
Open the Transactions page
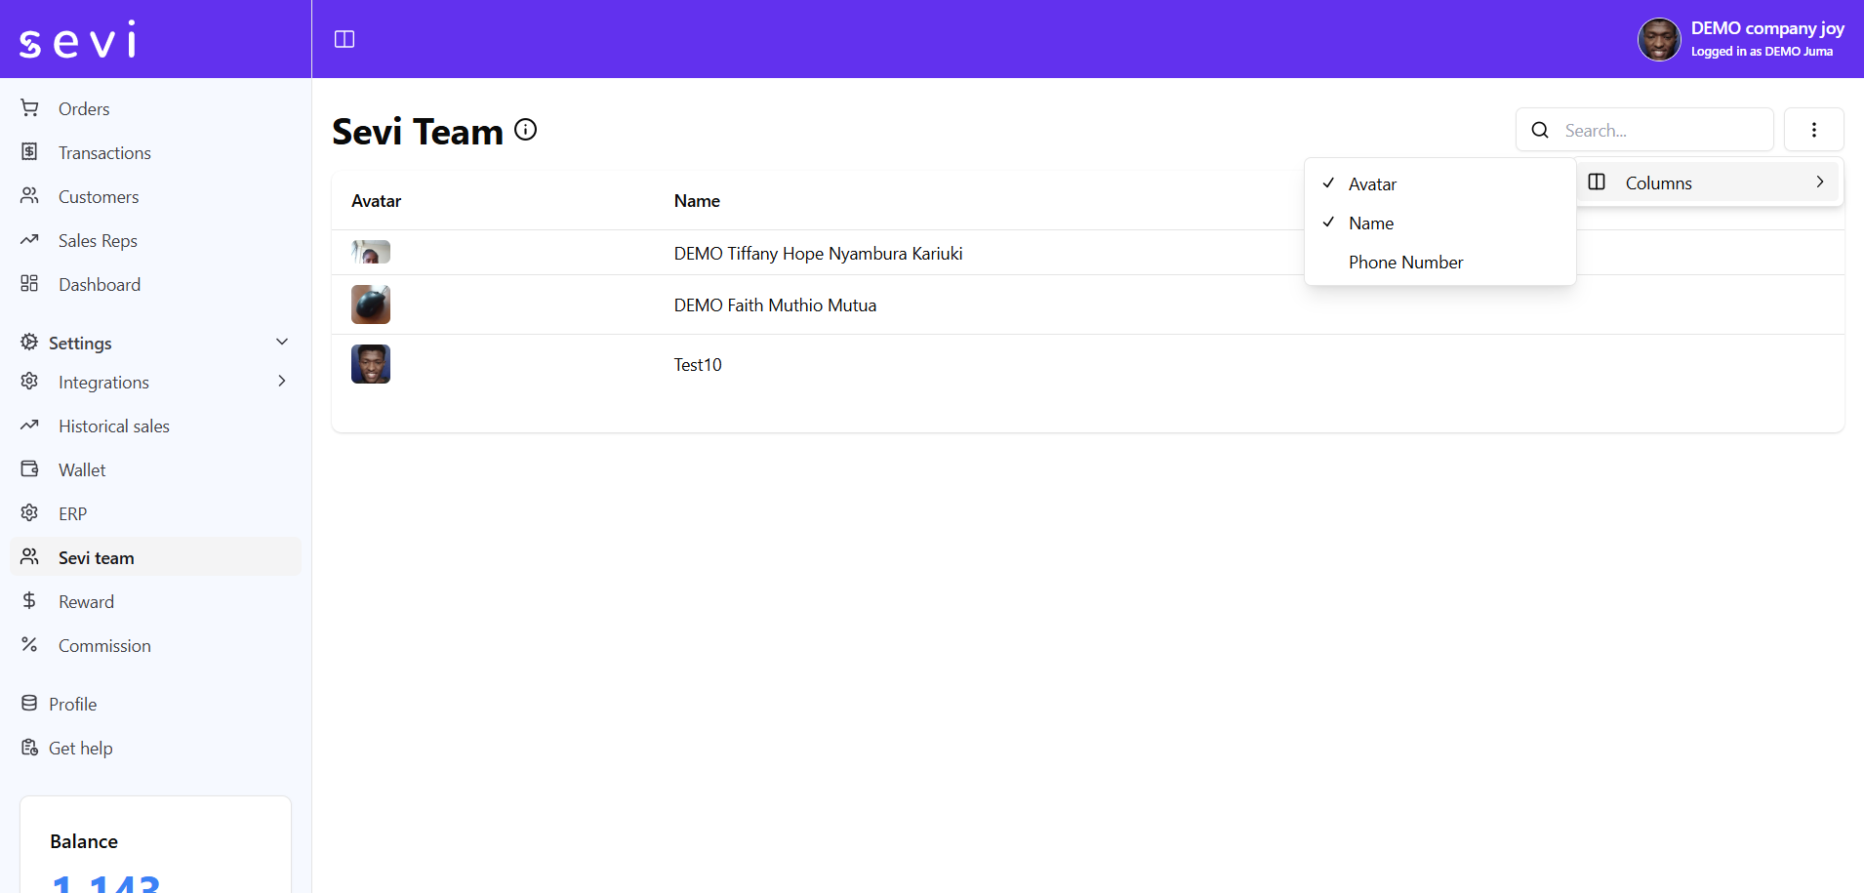point(104,153)
